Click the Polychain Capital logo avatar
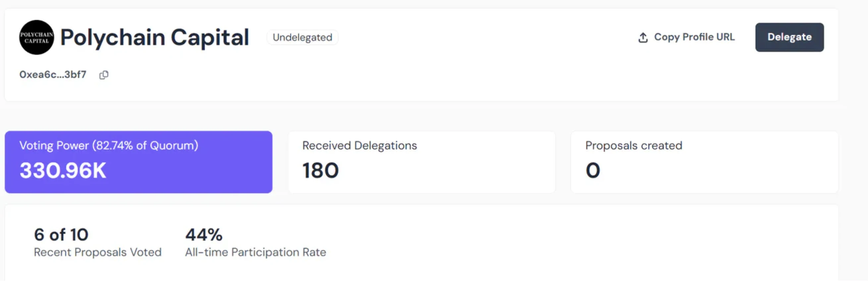Screen dimensions: 868x281 [x=36, y=37]
